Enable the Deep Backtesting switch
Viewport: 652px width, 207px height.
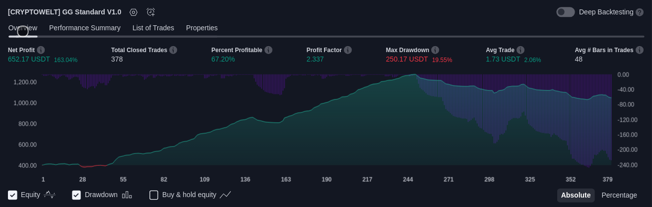(x=565, y=12)
